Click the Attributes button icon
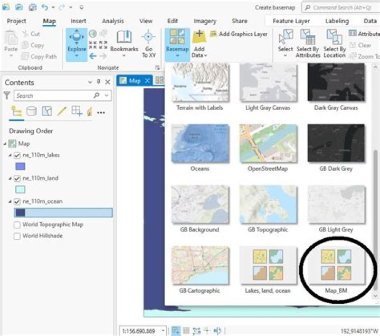Screen dimensions: 380x336 point(353,33)
